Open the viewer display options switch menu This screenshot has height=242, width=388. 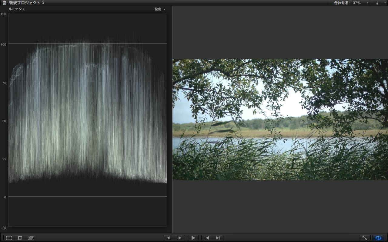click(x=377, y=3)
